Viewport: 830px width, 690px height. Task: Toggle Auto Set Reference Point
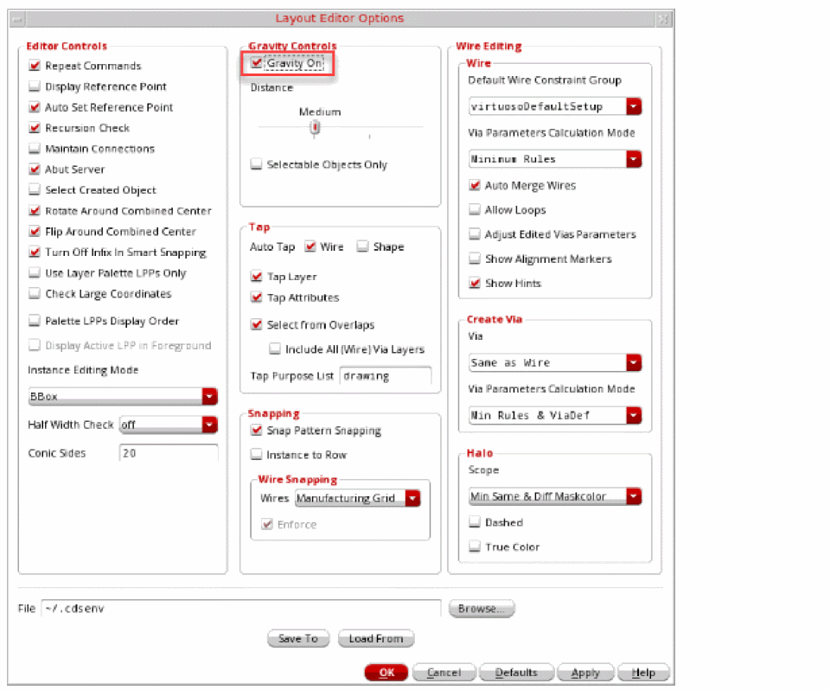coord(35,107)
